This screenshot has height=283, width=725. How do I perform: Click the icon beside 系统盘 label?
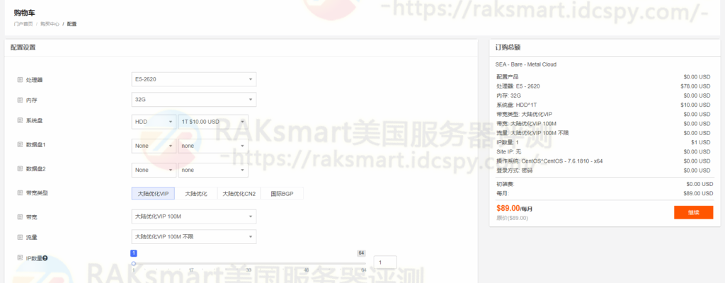point(20,121)
